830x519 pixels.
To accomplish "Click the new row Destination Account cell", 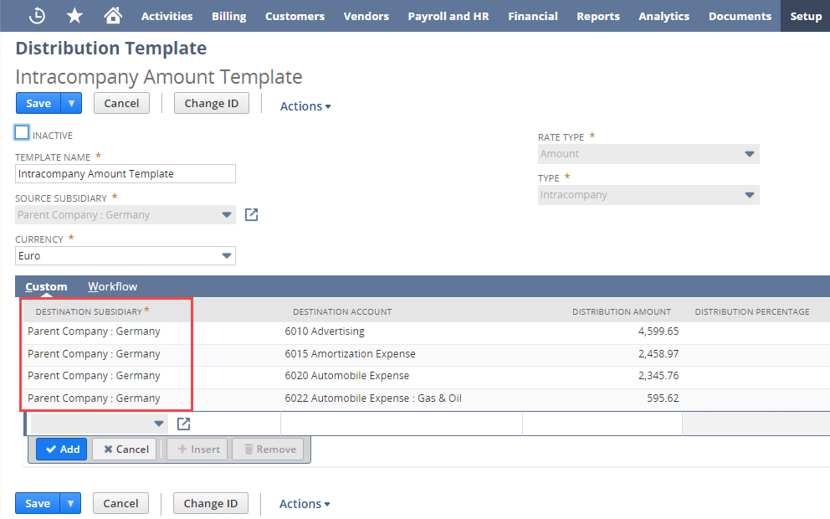I will pos(402,424).
